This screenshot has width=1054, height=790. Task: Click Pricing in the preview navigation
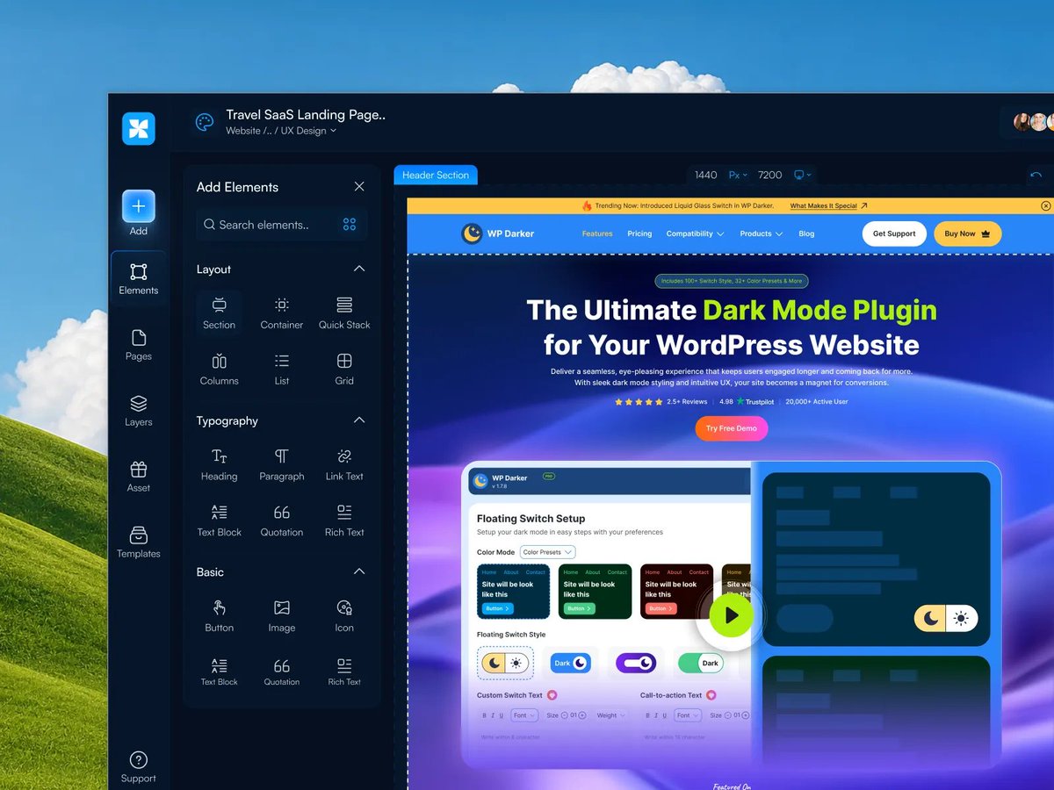(639, 233)
